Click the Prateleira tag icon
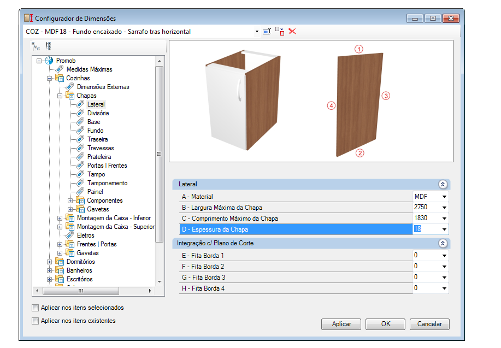 click(80, 157)
